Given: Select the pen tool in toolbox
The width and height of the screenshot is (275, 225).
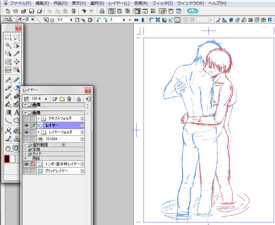Looking at the screenshot, I should tap(8, 80).
